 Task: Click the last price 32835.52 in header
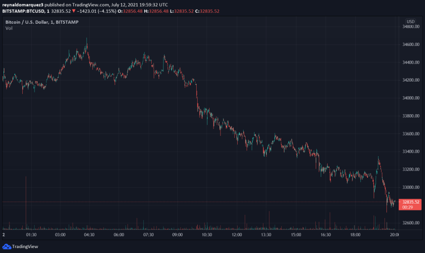click(61, 11)
